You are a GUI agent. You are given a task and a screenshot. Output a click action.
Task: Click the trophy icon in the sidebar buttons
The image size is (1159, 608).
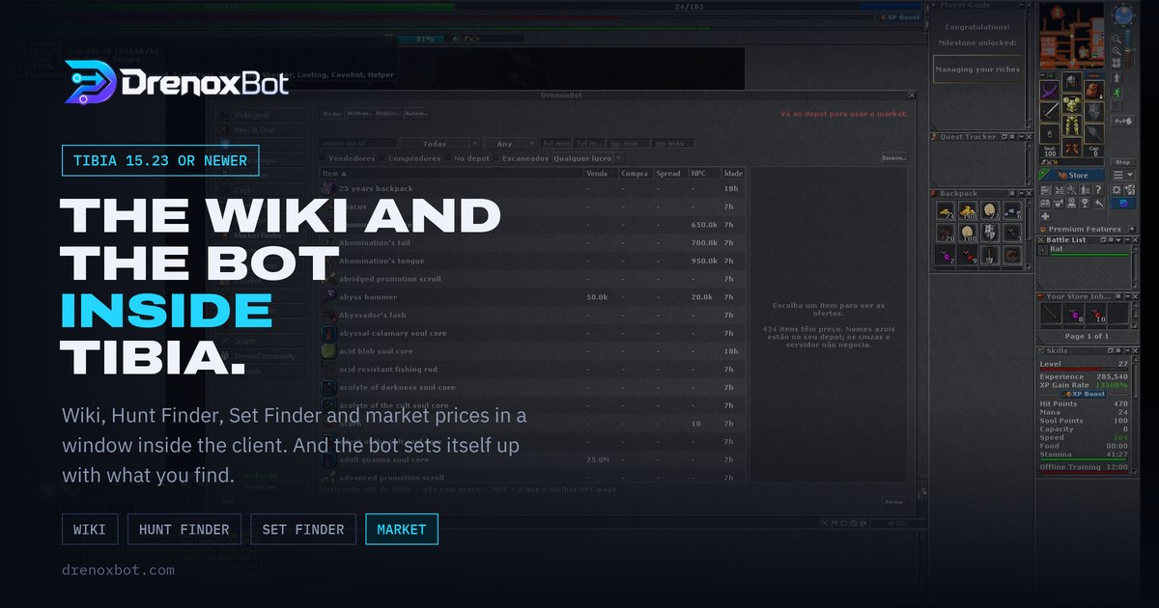(1085, 203)
